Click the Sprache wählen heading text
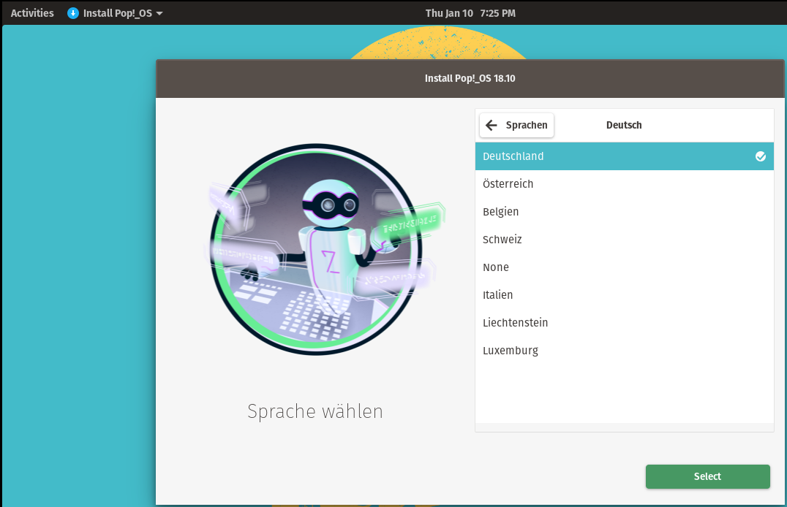This screenshot has height=507, width=787. 315,411
